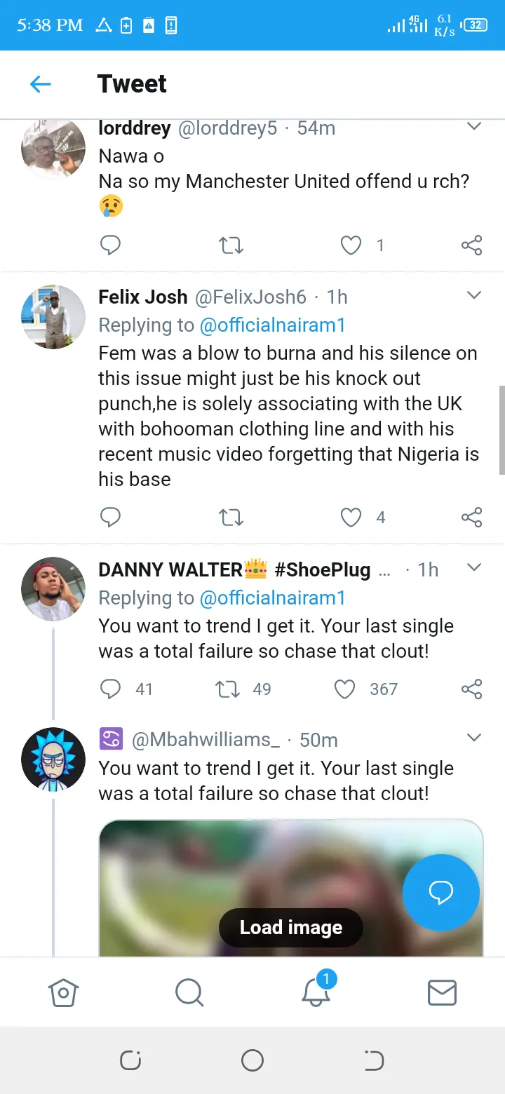505x1094 pixels.
Task: Like lorddrey's Manchester United tweet
Action: click(x=351, y=245)
